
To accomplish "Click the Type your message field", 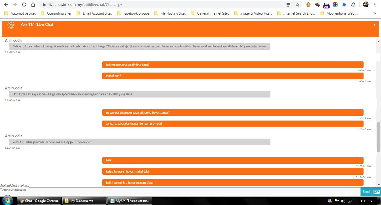I will [x=180, y=191].
